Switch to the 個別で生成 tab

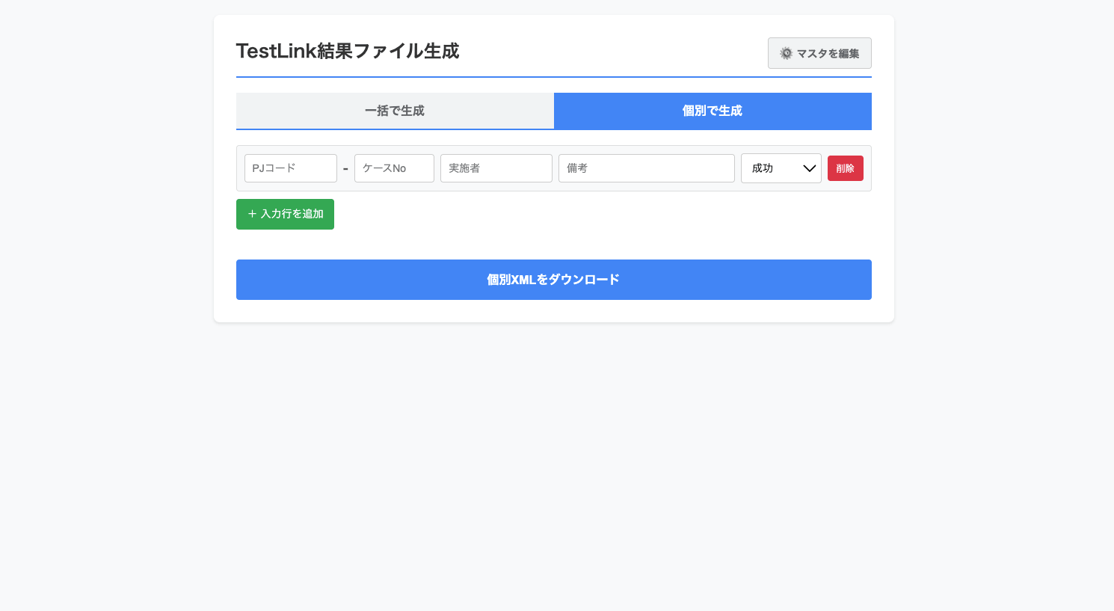713,111
